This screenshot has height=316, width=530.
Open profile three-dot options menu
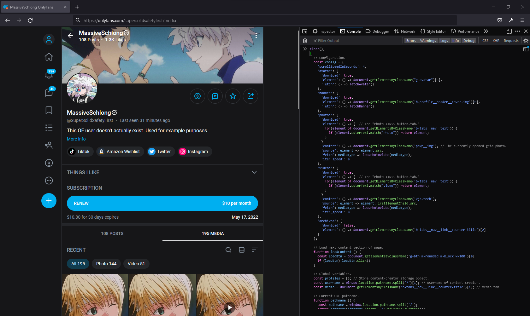coord(256,36)
